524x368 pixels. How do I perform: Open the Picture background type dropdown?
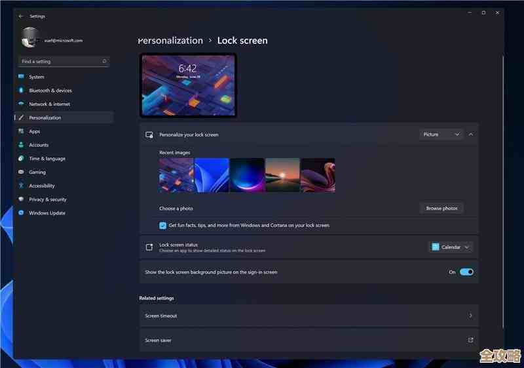coord(441,134)
